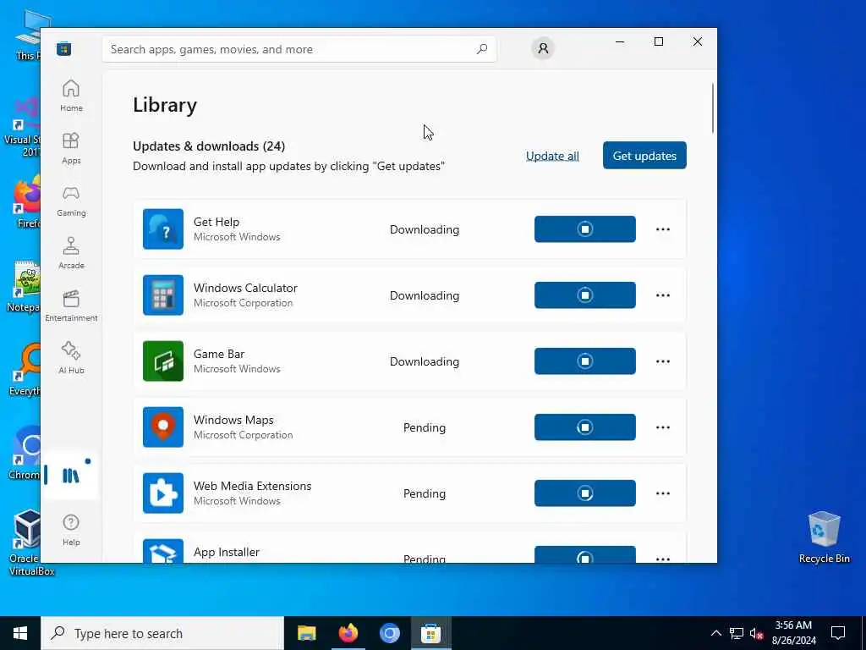Open the taskbar clock and date
This screenshot has height=650, width=866.
(793, 633)
